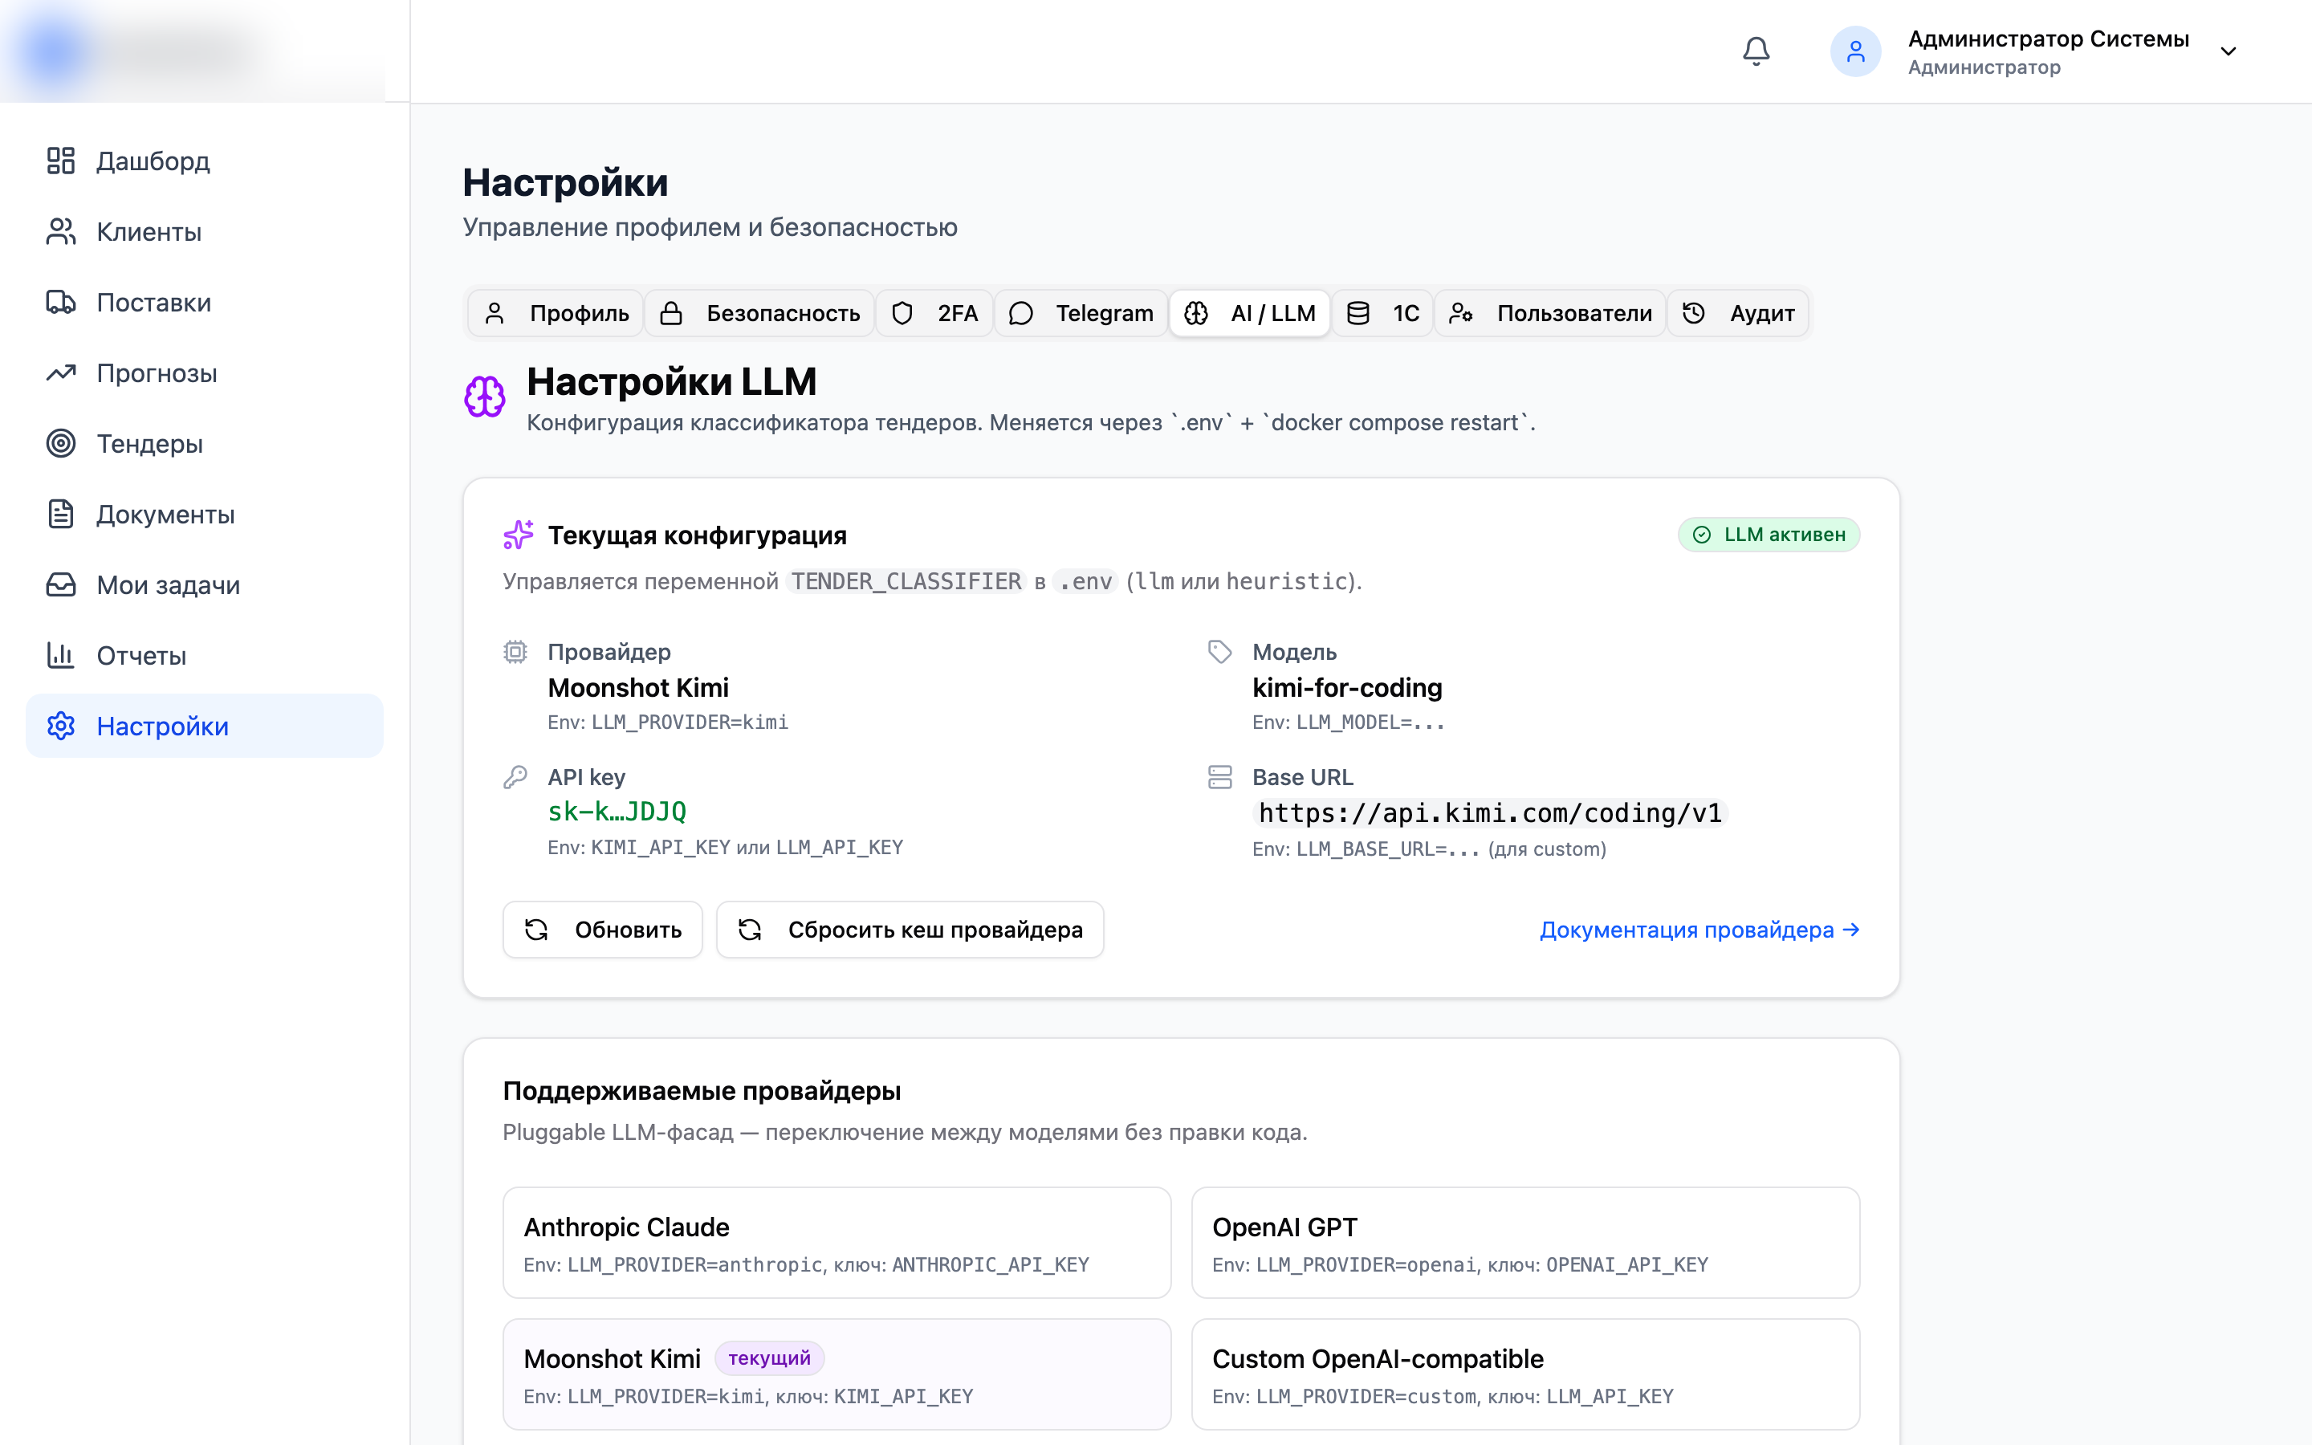The width and height of the screenshot is (2312, 1445).
Task: Select the OpenAI GPT provider card
Action: coord(1526,1243)
